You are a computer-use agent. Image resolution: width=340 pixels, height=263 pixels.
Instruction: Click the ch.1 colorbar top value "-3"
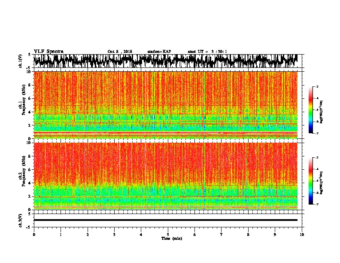pos(317,86)
